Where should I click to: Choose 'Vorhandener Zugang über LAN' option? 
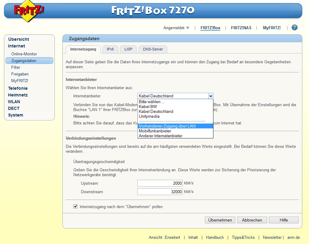(x=175, y=126)
